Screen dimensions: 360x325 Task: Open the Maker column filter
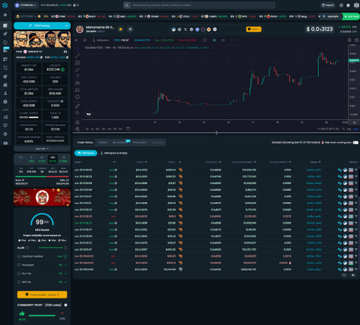(319, 162)
